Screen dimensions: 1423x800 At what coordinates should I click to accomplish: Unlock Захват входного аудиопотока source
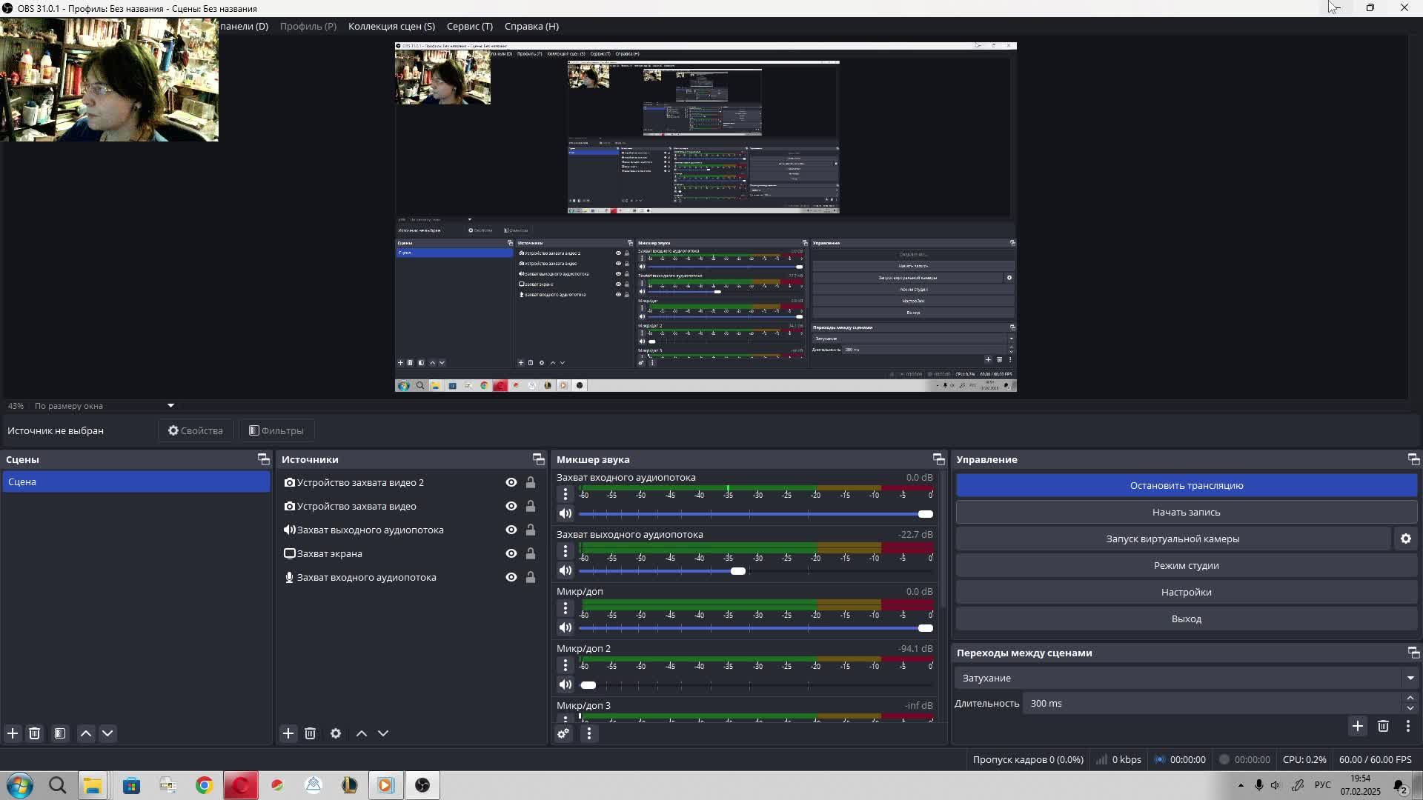(531, 577)
